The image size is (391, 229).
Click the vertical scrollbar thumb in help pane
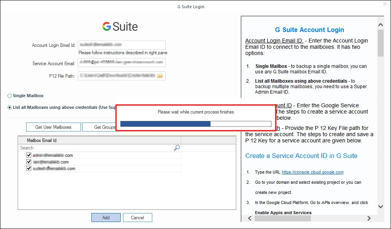(x=380, y=43)
